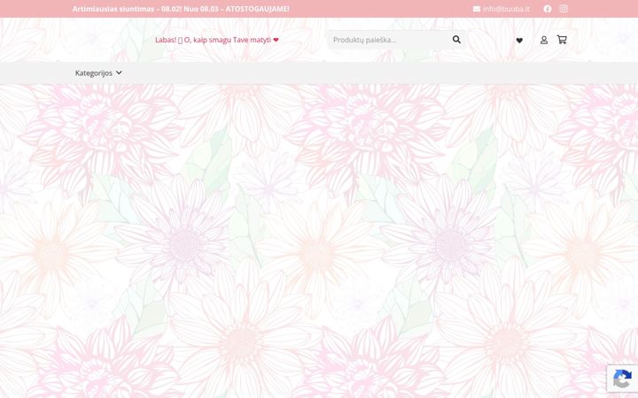Open email link info@buuba.lt
Image resolution: width=638 pixels, height=398 pixels.
click(x=506, y=9)
